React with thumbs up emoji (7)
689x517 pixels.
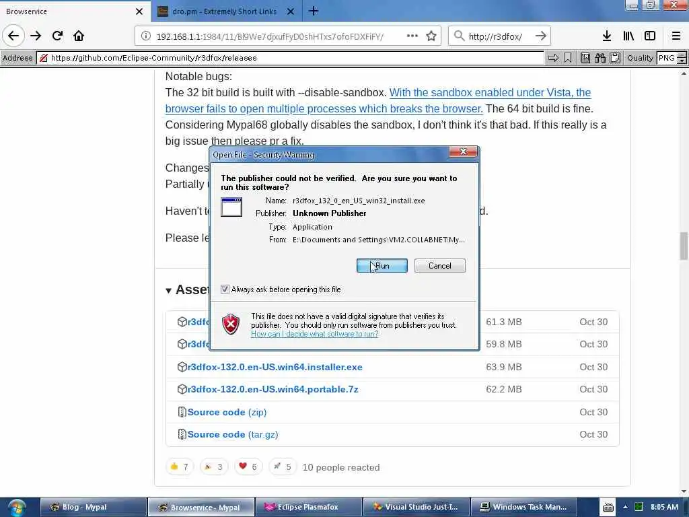coord(179,467)
